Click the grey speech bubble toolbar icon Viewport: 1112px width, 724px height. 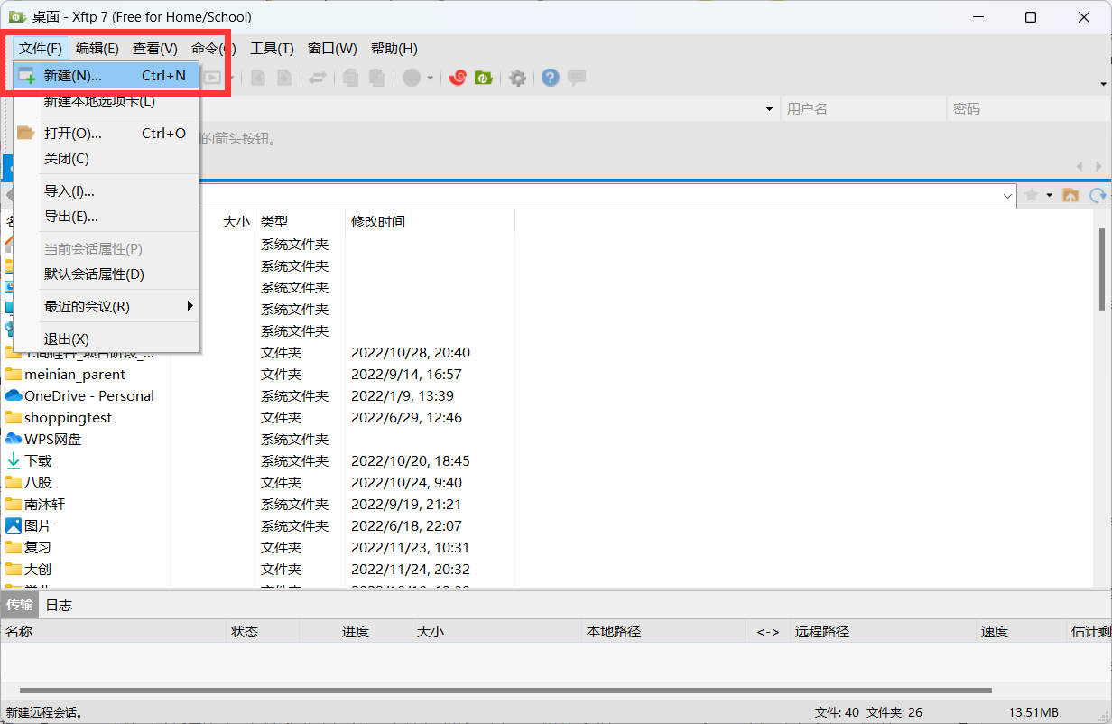pyautogui.click(x=577, y=78)
